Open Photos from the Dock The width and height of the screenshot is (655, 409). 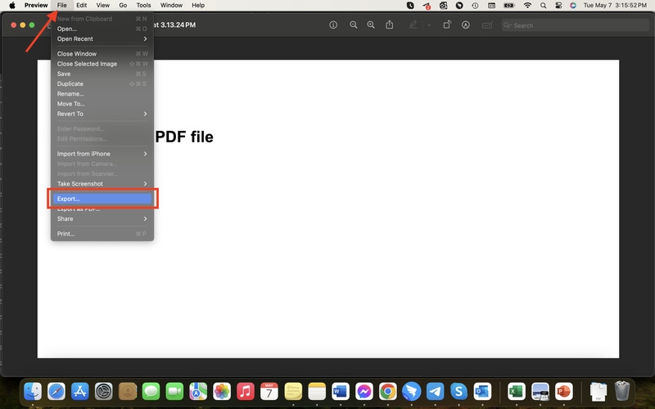(x=222, y=392)
